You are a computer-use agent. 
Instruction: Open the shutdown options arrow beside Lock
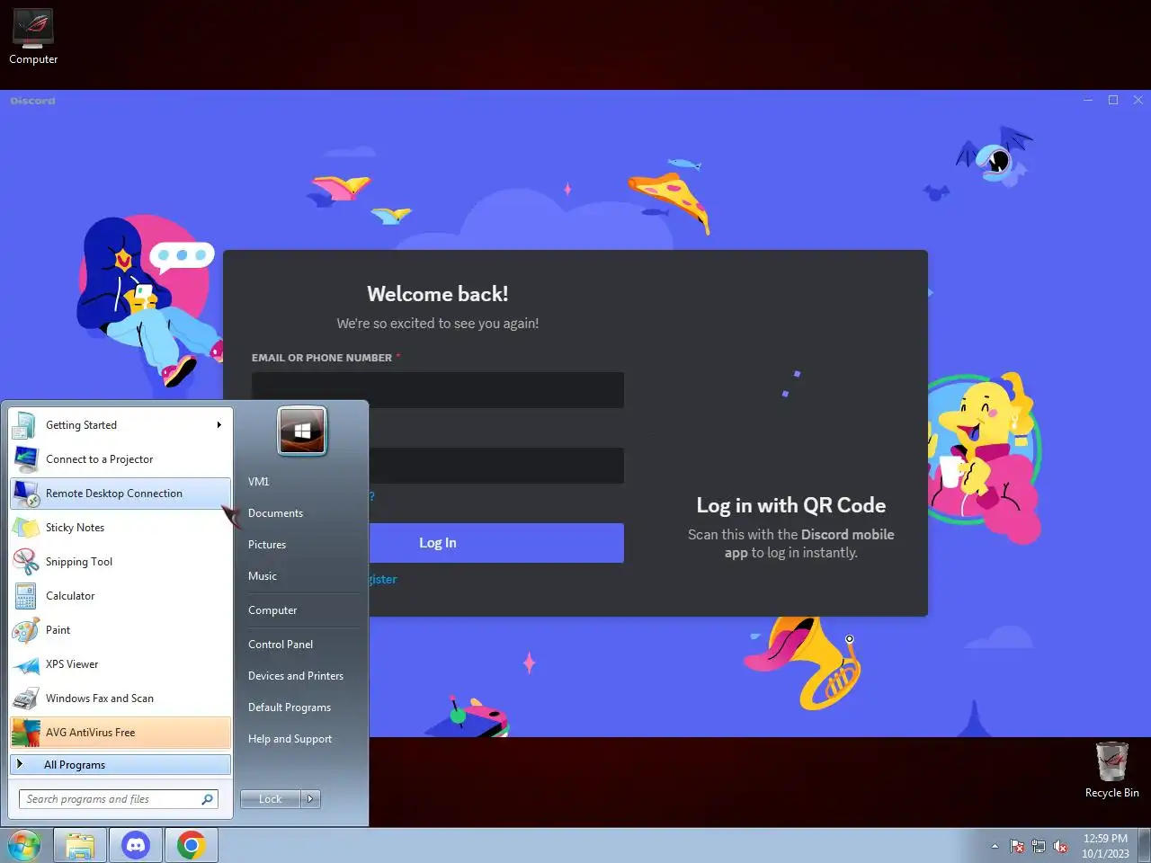[310, 798]
